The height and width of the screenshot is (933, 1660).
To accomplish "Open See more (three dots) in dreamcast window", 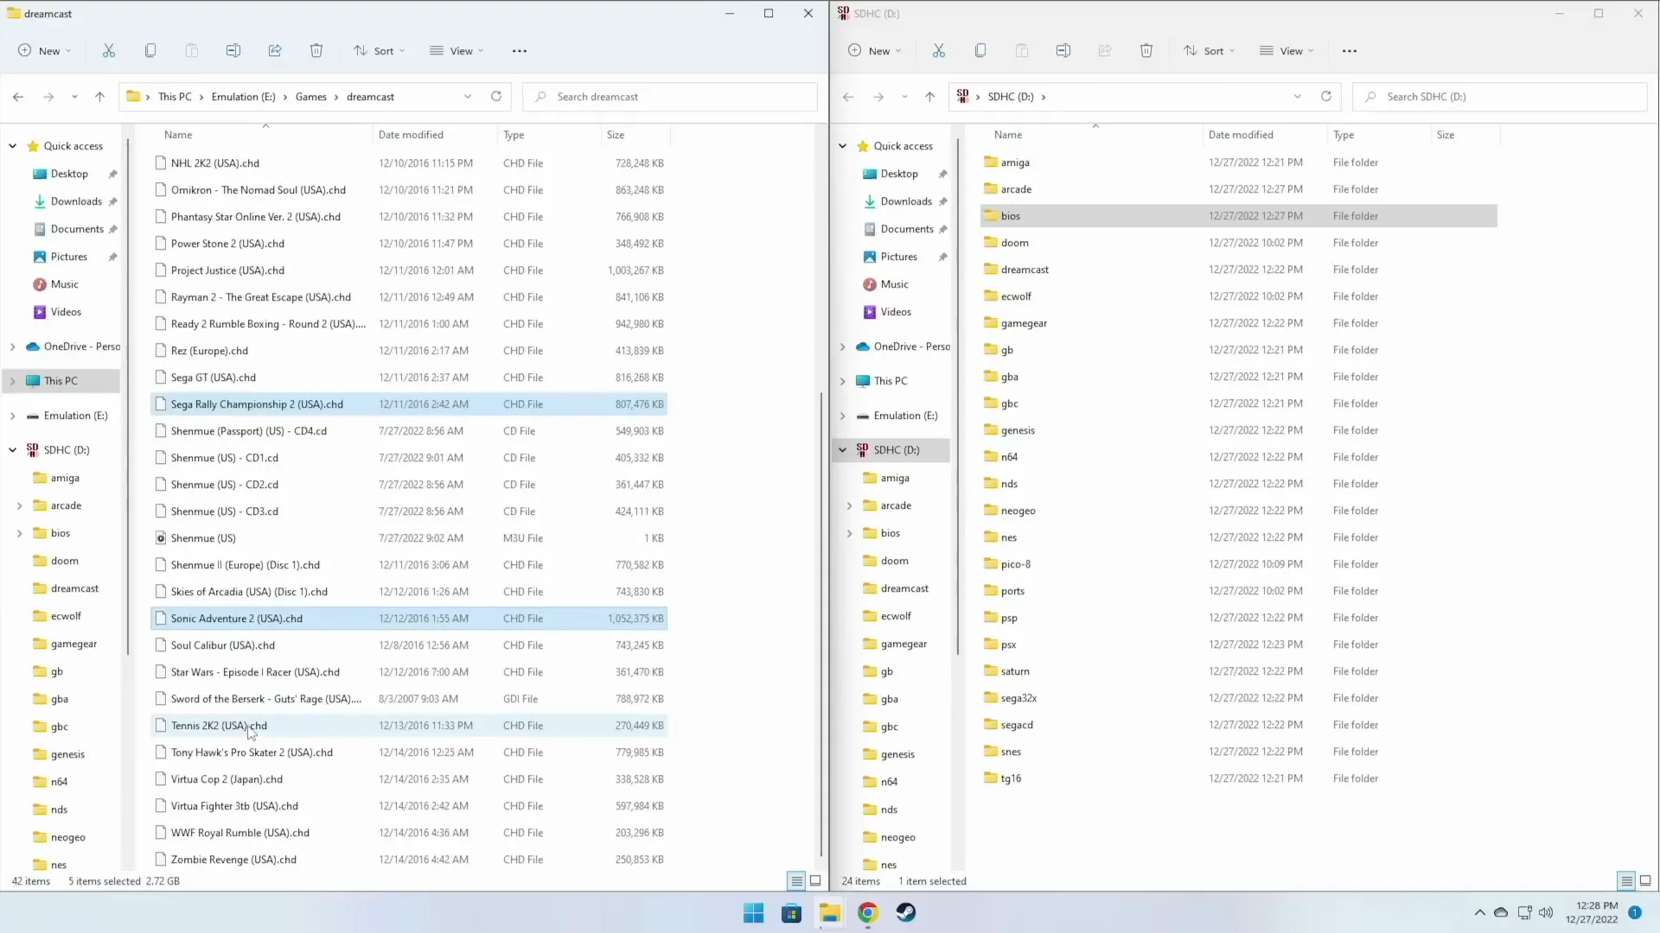I will pyautogui.click(x=520, y=51).
